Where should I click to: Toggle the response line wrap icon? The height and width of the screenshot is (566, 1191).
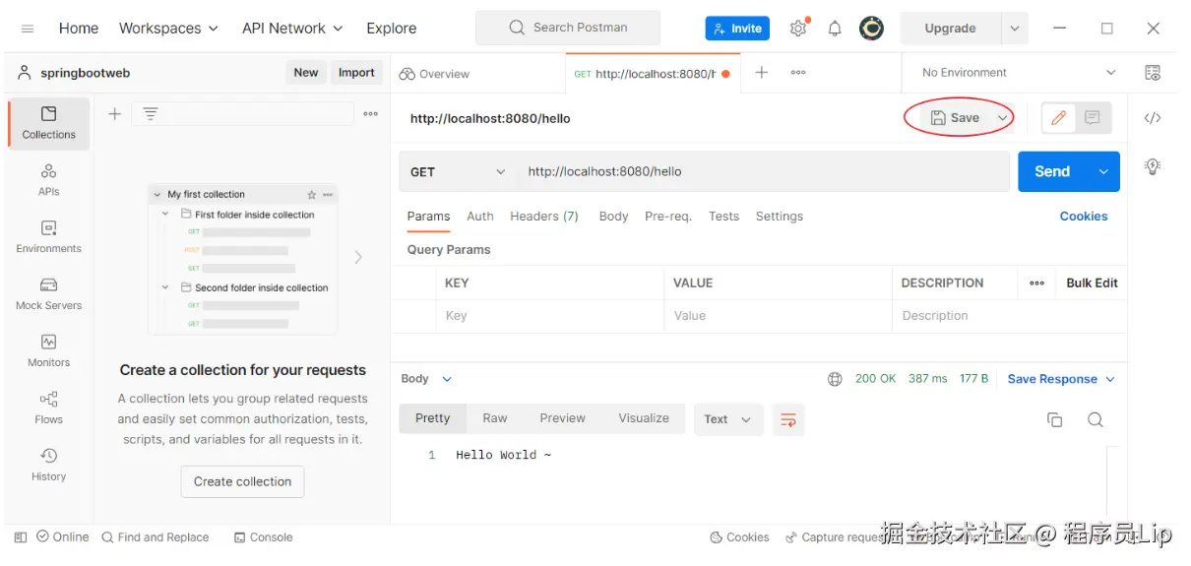pyautogui.click(x=788, y=419)
